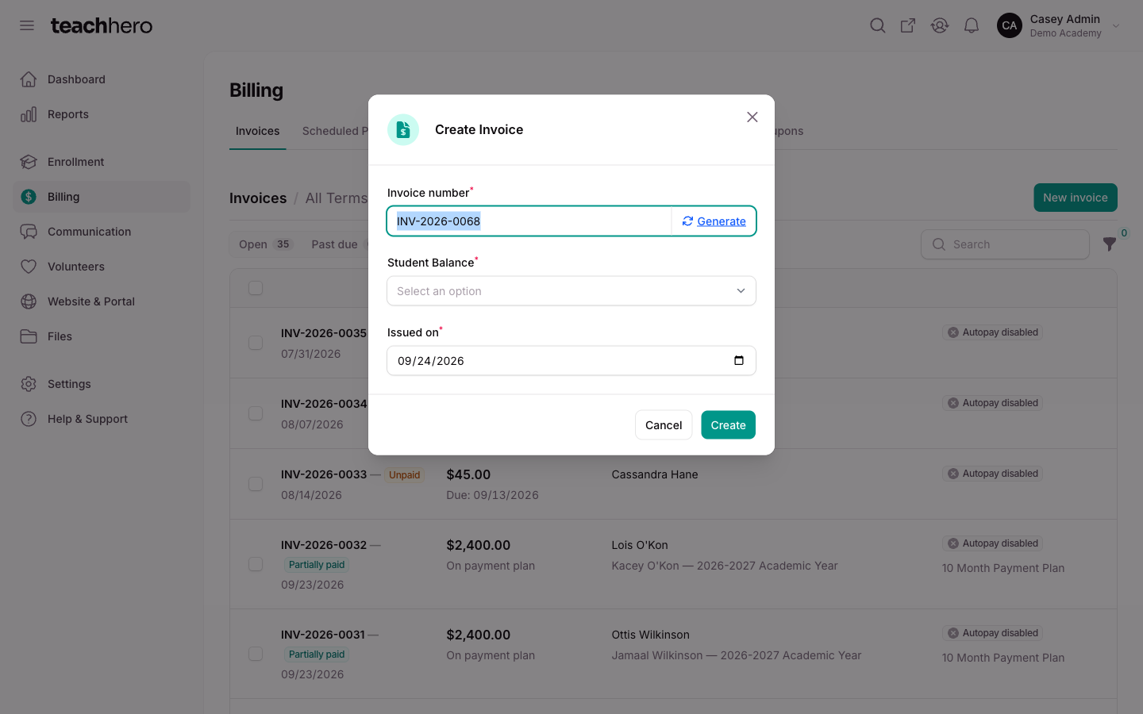Screen dimensions: 1143x714
Task: Click the 10 Month Payment Plan for Lois O'Kon
Action: (1003, 568)
